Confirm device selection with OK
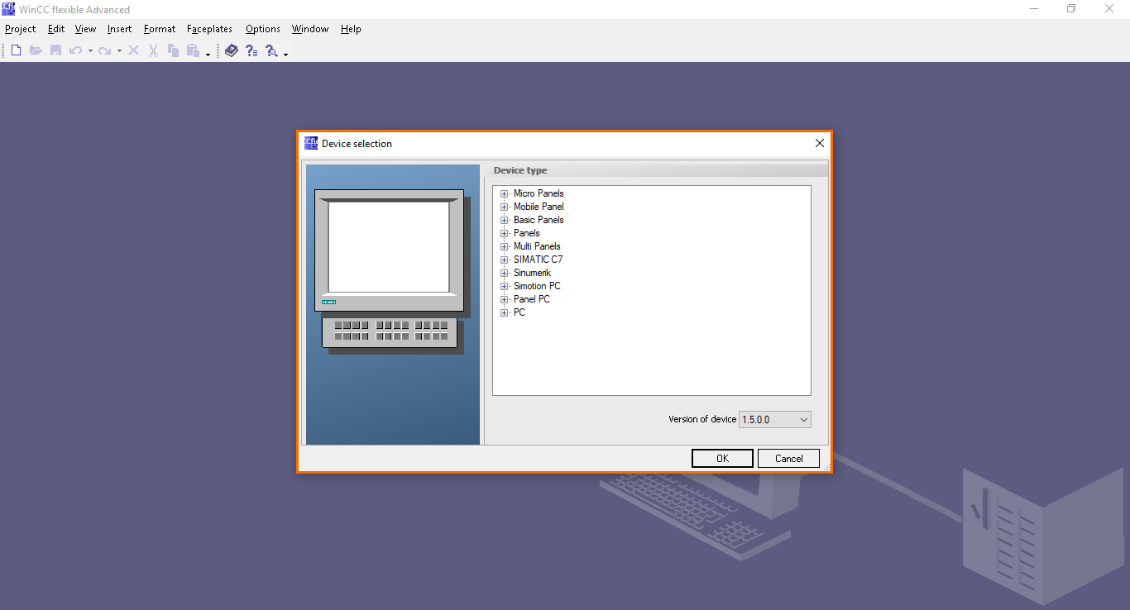This screenshot has width=1130, height=610. click(x=722, y=459)
